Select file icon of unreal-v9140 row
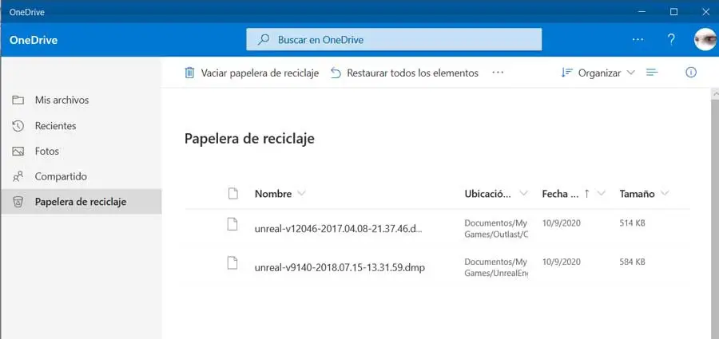 [x=233, y=263]
